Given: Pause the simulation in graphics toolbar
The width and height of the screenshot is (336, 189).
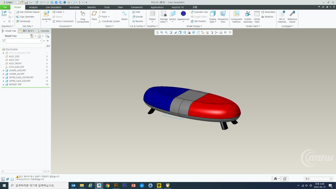Looking at the screenshot, I should [x=225, y=32].
